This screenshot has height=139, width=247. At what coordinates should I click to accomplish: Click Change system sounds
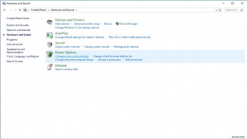click(97, 47)
